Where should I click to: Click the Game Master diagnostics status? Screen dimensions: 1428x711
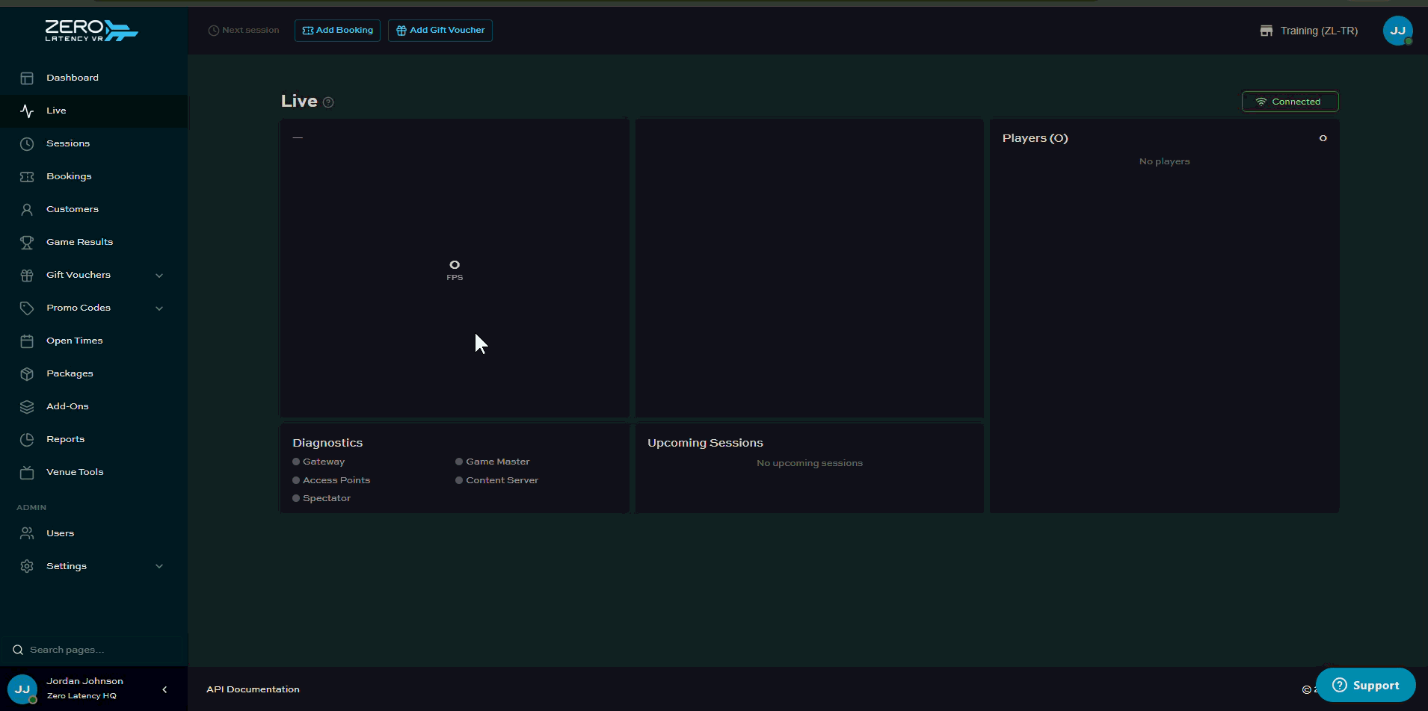(493, 462)
